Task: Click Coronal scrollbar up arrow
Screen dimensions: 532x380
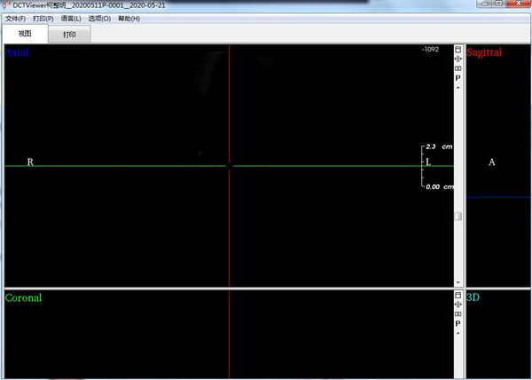Action: click(458, 333)
